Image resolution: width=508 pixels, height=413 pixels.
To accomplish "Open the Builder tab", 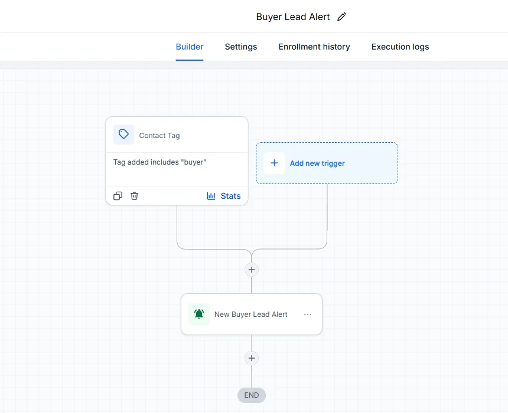I will tap(190, 47).
